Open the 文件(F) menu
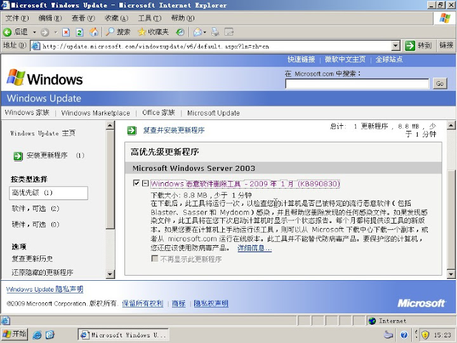Screen dimensions: 457x343 (17, 18)
